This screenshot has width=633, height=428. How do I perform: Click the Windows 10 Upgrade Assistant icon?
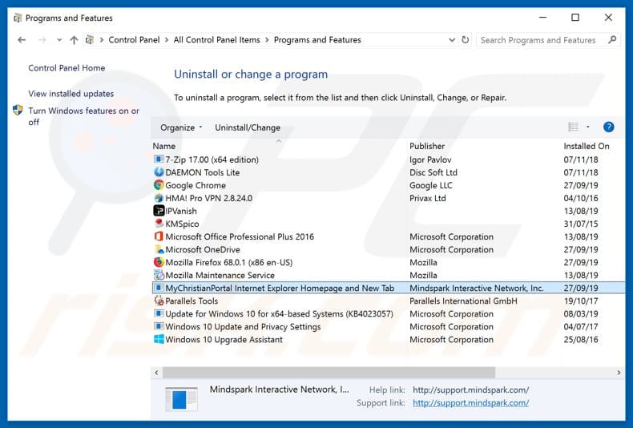(x=159, y=340)
